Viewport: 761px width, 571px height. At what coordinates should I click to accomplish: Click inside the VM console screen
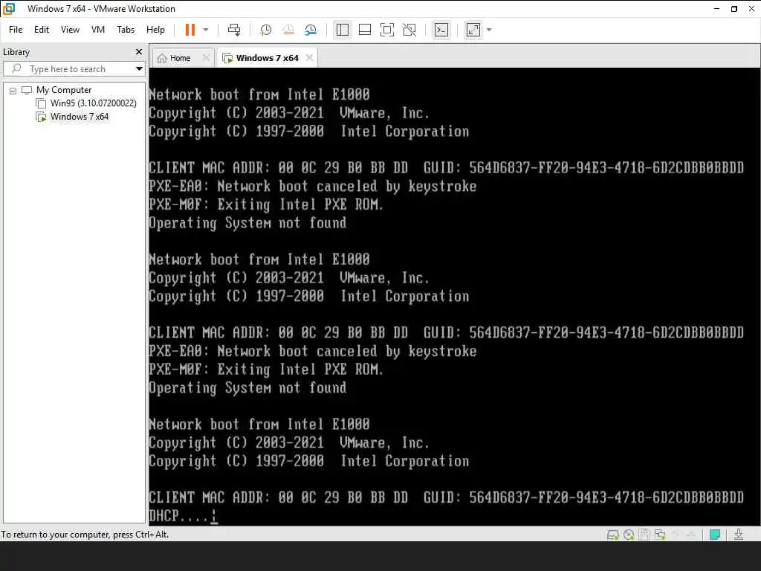coord(455,297)
